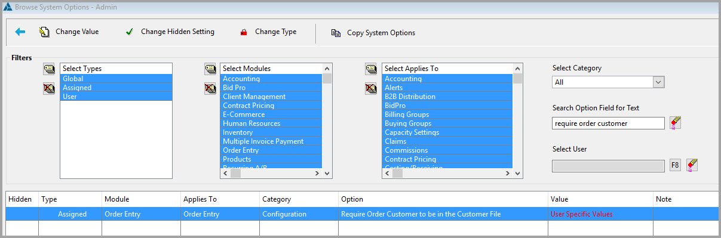The image size is (721, 238).
Task: Select Buying Groups in Applies To list
Action: click(x=447, y=123)
